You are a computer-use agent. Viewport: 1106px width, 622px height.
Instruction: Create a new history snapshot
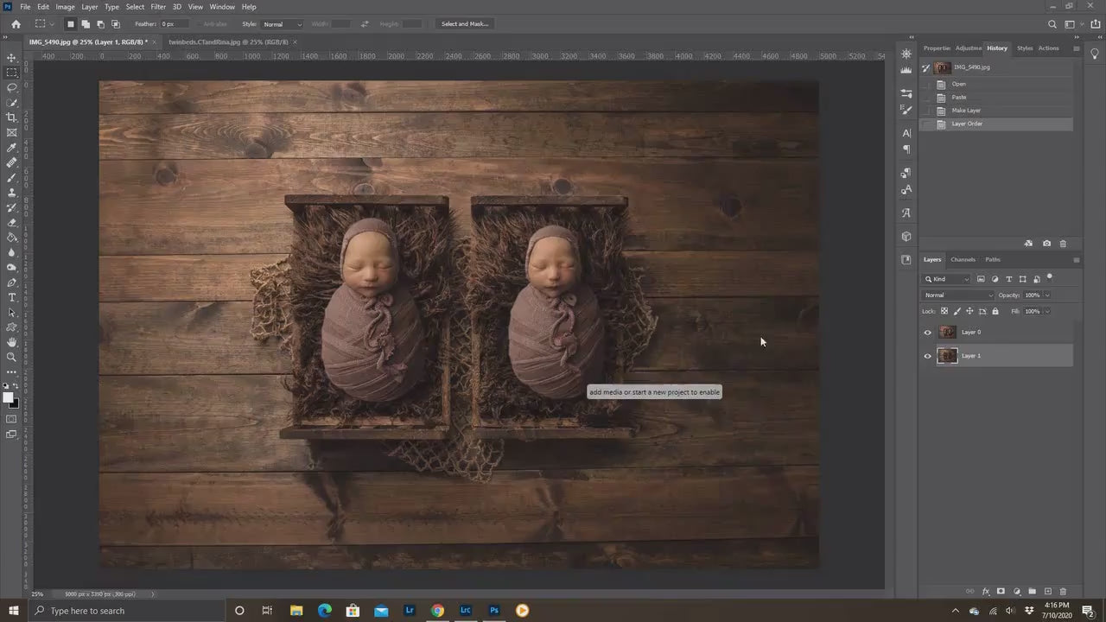1046,244
